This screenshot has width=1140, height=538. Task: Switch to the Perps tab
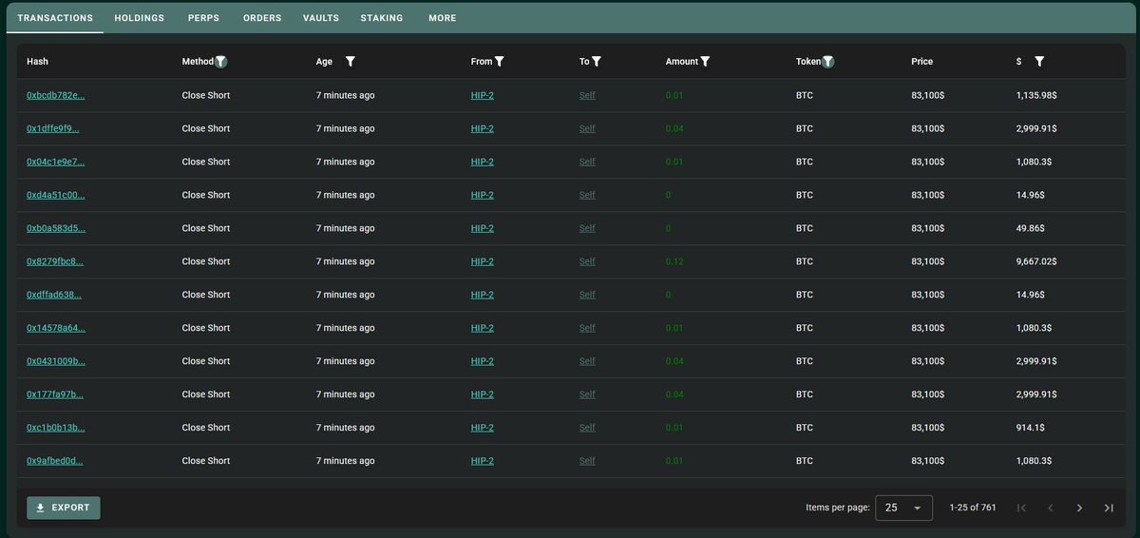tap(203, 18)
